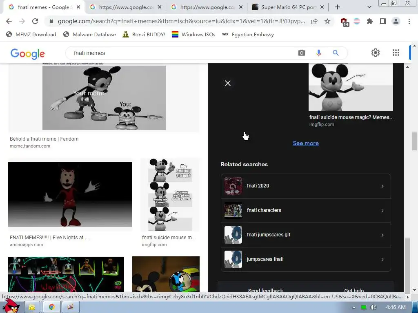The width and height of the screenshot is (418, 313).
Task: Open the third taskbar program icon
Action: coord(71,307)
